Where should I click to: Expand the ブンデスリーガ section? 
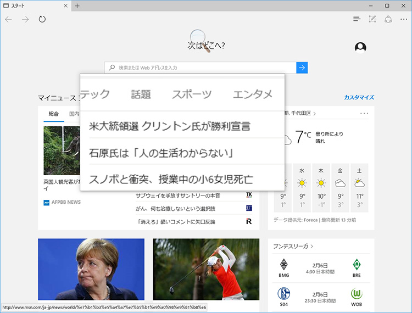pos(312,247)
